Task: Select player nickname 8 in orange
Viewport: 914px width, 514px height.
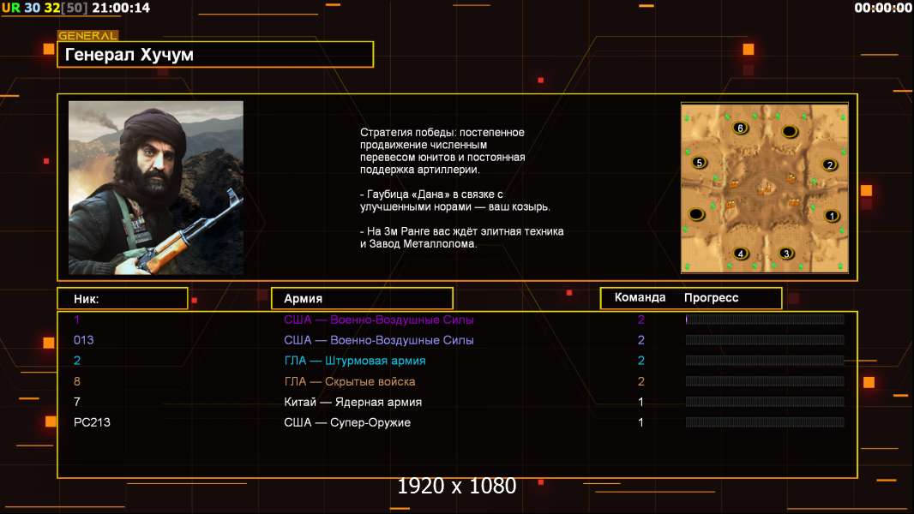Action: pyautogui.click(x=77, y=381)
